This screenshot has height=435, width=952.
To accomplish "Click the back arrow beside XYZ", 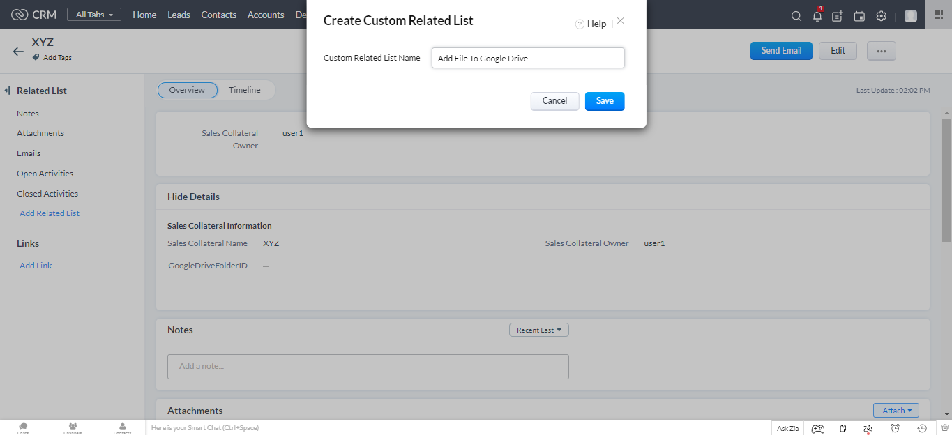I will click(x=18, y=51).
